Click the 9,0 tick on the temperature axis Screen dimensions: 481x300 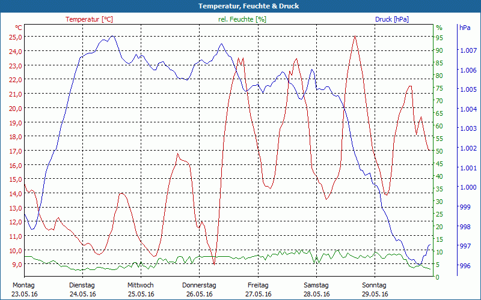[x=17, y=265]
